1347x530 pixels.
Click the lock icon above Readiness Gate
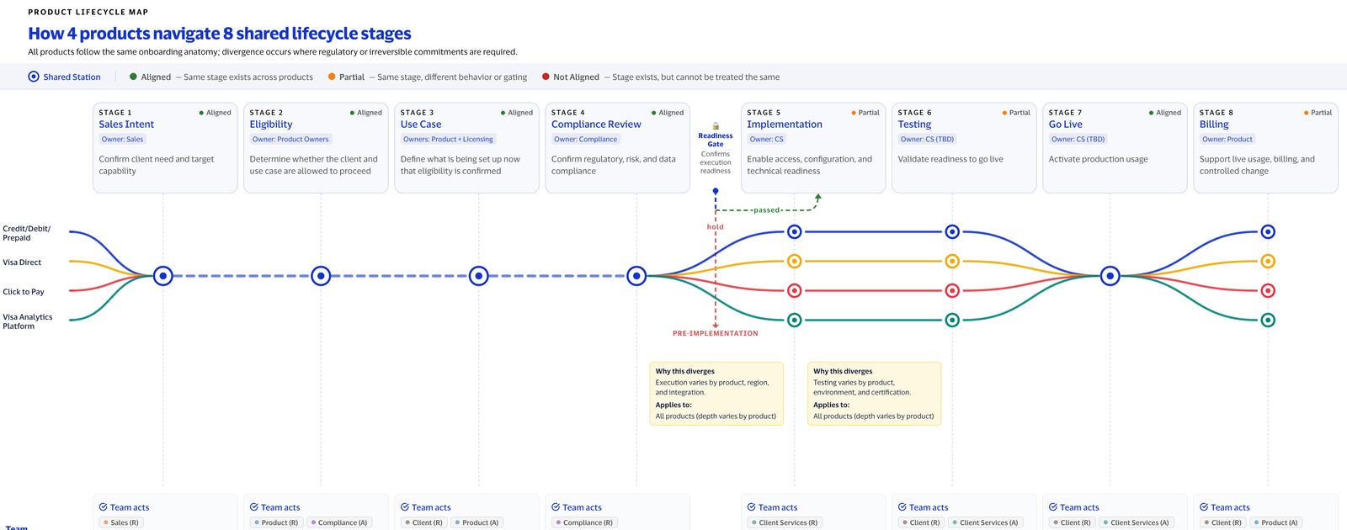pos(716,126)
